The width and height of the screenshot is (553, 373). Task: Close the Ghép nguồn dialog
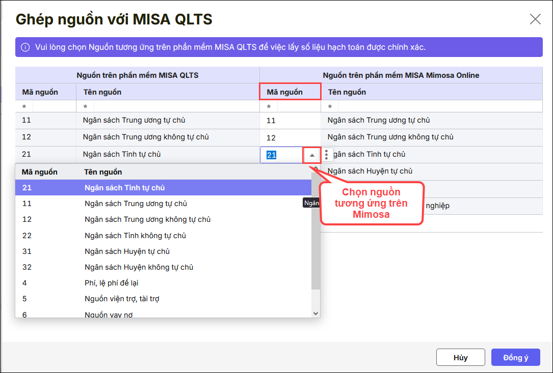click(x=535, y=19)
